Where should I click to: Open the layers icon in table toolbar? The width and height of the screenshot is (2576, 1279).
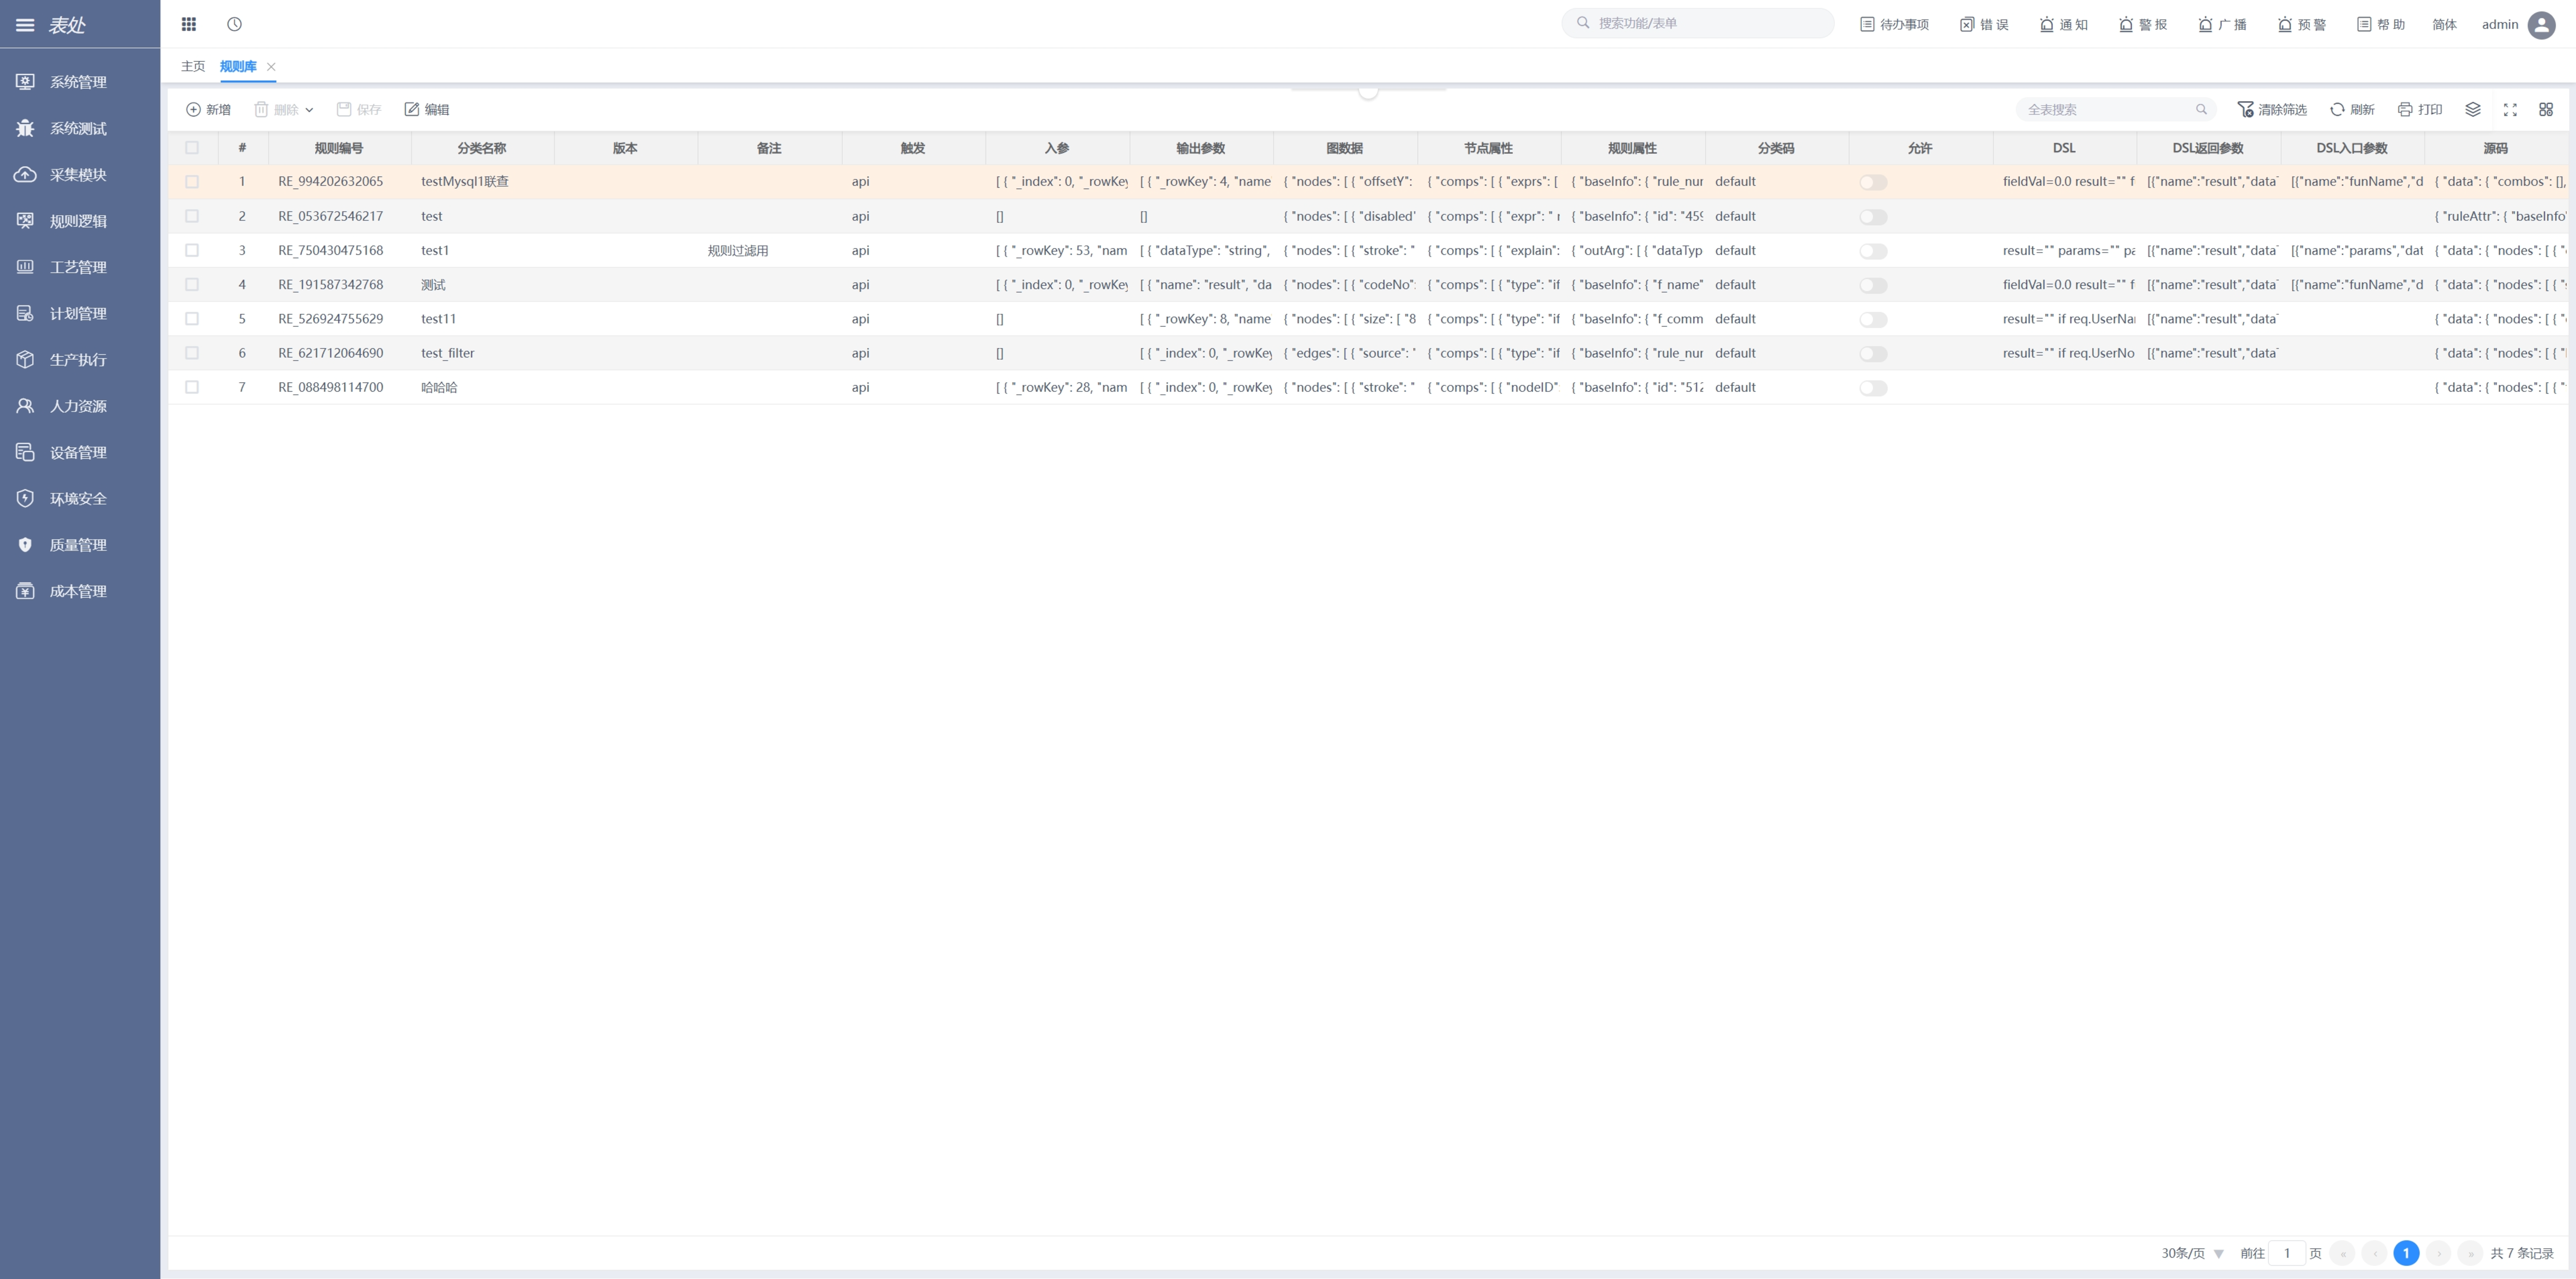pyautogui.click(x=2473, y=109)
